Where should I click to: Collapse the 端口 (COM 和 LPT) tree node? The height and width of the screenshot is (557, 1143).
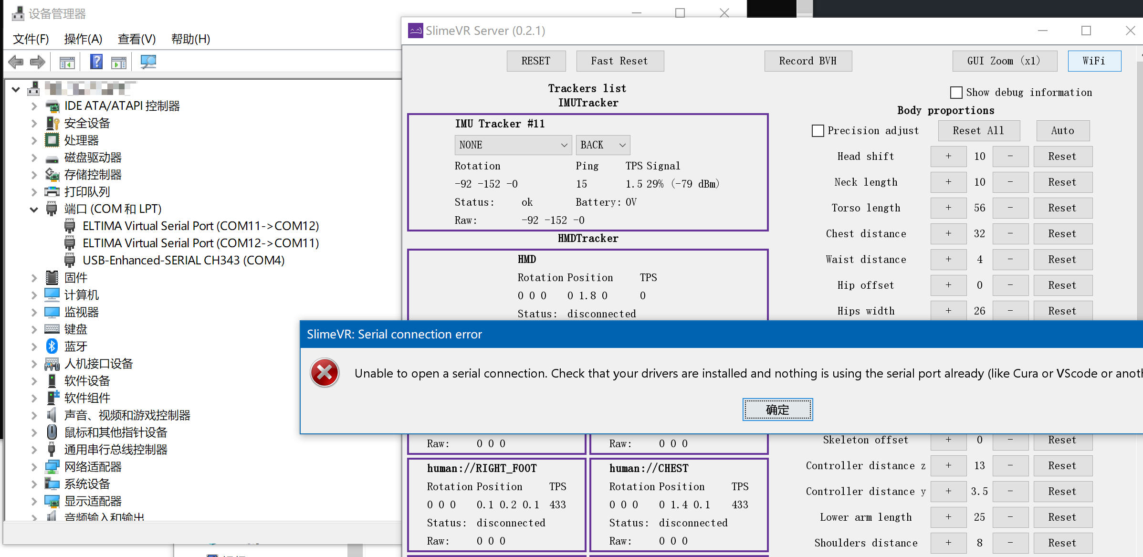click(x=34, y=209)
